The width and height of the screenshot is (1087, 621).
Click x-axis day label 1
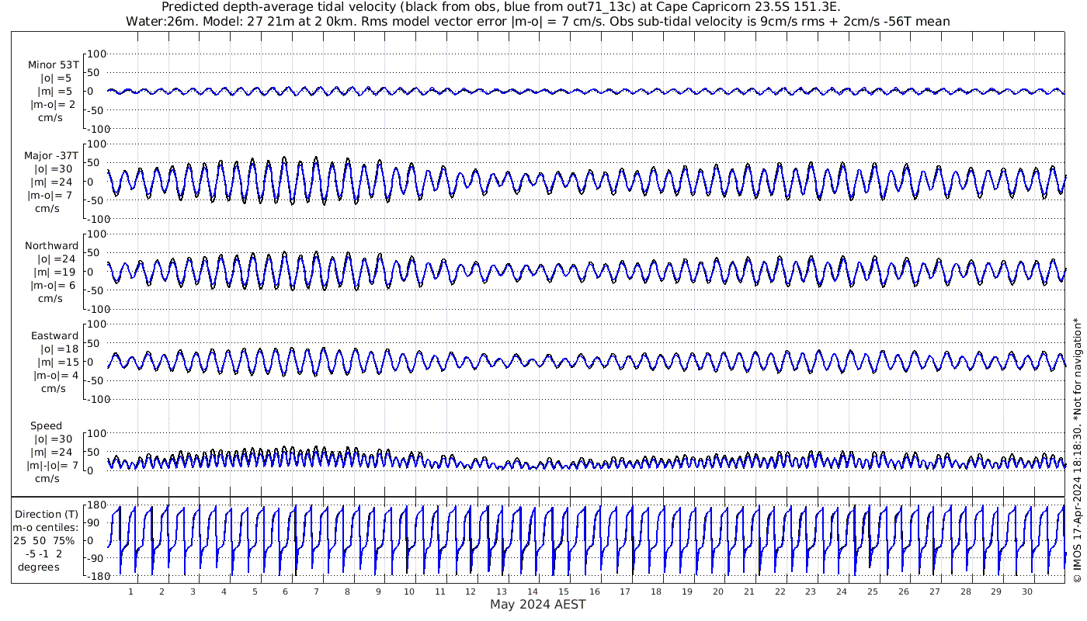[x=131, y=591]
